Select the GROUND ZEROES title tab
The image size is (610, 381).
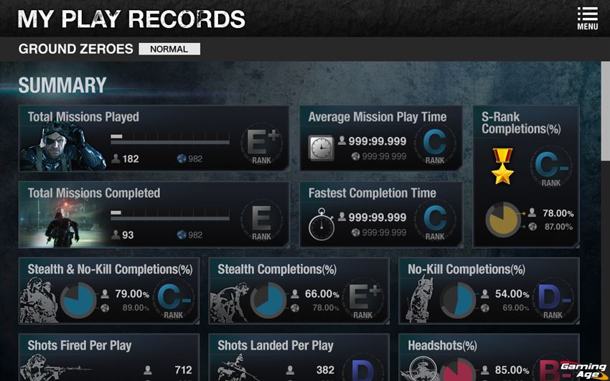point(76,49)
